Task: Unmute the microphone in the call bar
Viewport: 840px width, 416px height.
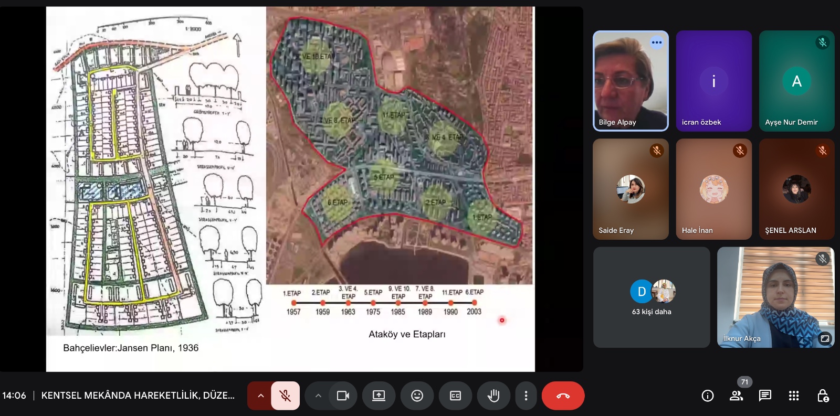Action: tap(285, 396)
